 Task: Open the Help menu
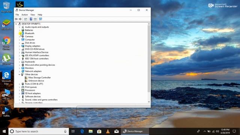click(40, 15)
